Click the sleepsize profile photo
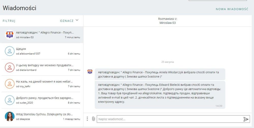 click(x=10, y=116)
